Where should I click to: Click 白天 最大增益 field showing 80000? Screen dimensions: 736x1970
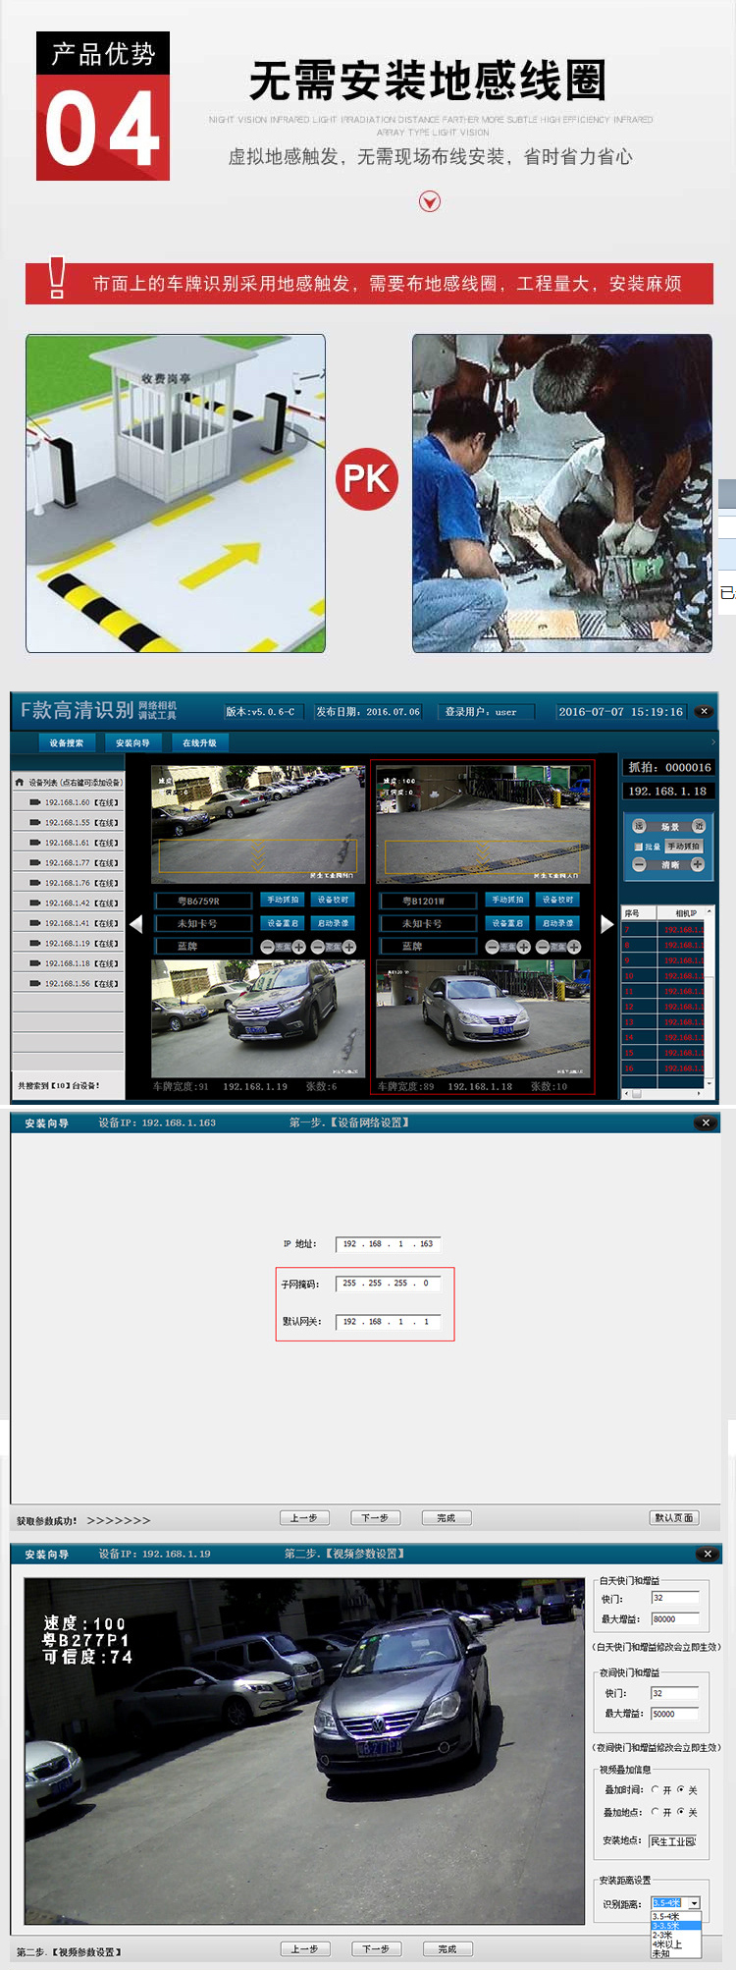(x=675, y=1619)
